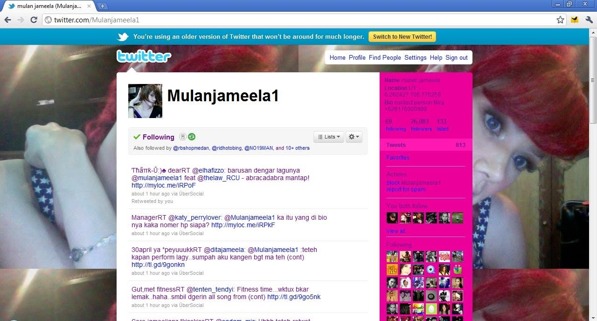Open the http://tl.gd/9gonkn link

159,265
